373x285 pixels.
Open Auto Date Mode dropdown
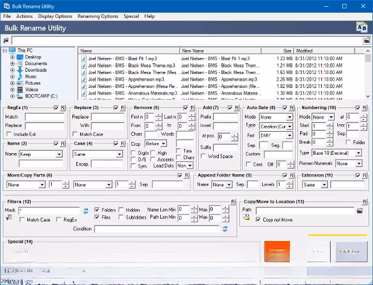click(x=289, y=117)
